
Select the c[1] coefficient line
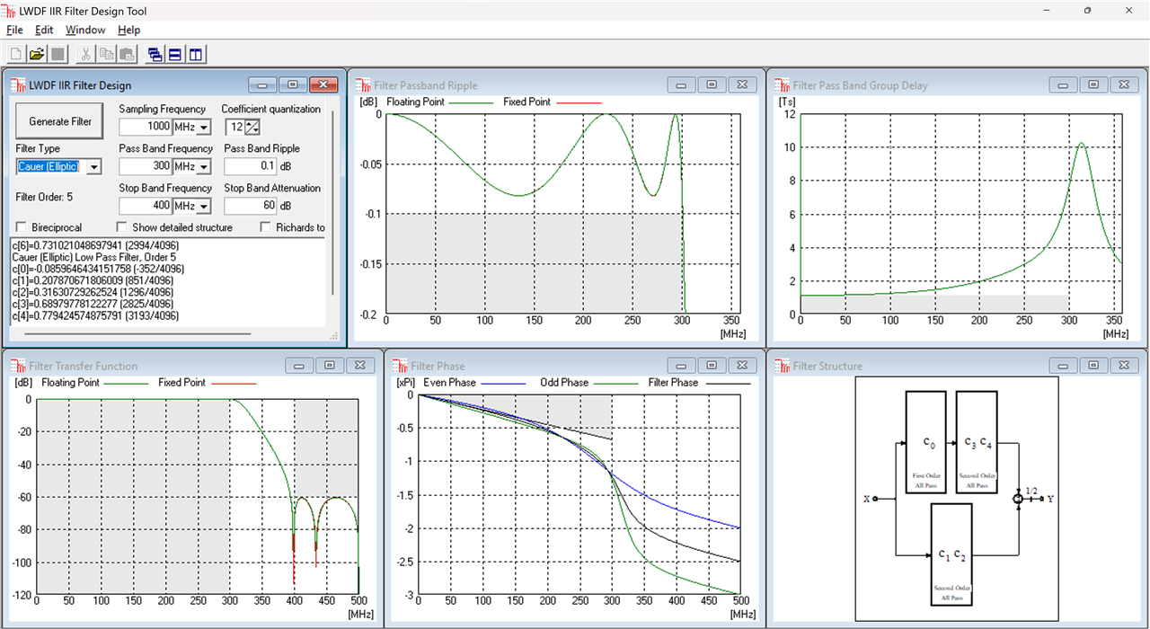pos(96,280)
